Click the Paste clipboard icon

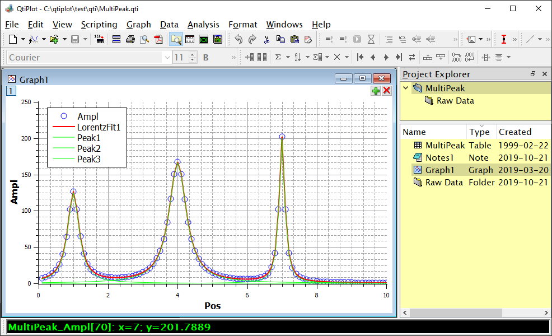pyautogui.click(x=294, y=39)
